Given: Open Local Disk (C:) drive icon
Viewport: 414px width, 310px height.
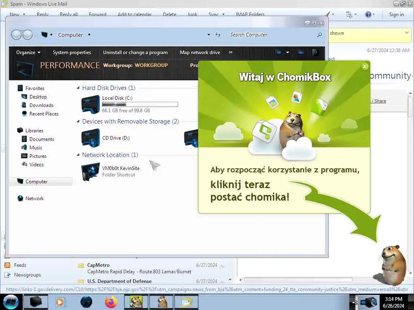Looking at the screenshot, I should (x=91, y=105).
